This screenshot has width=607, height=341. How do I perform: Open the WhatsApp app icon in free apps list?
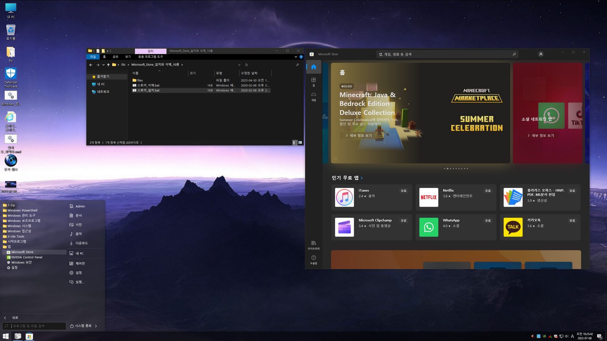coord(429,227)
